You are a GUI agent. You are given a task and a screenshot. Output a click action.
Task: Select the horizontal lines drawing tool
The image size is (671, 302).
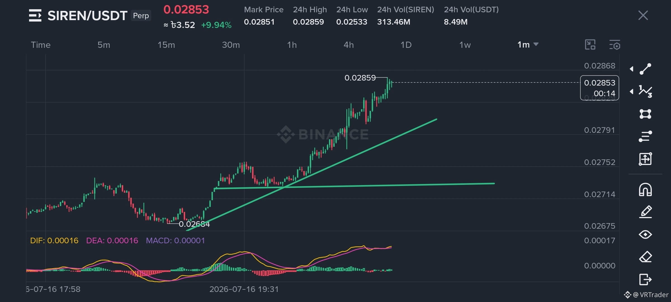tap(645, 136)
